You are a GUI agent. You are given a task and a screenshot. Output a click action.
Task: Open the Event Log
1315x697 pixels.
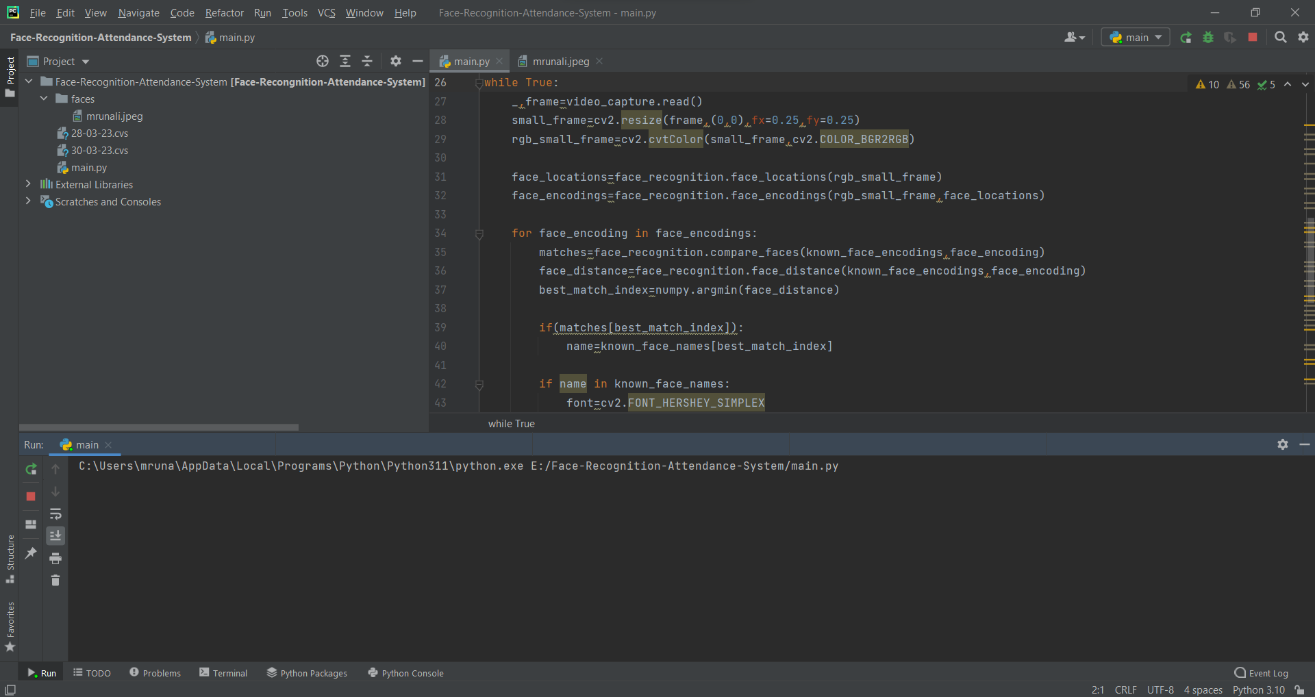point(1261,673)
